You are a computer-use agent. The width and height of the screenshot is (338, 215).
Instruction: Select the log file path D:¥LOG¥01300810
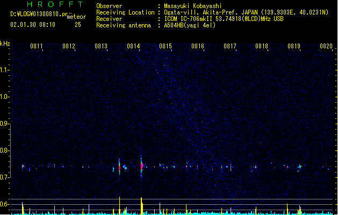pyautogui.click(x=39, y=14)
